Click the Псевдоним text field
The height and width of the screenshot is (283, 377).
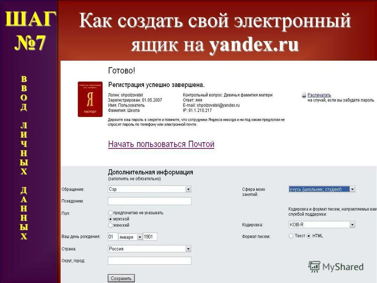[x=150, y=201]
